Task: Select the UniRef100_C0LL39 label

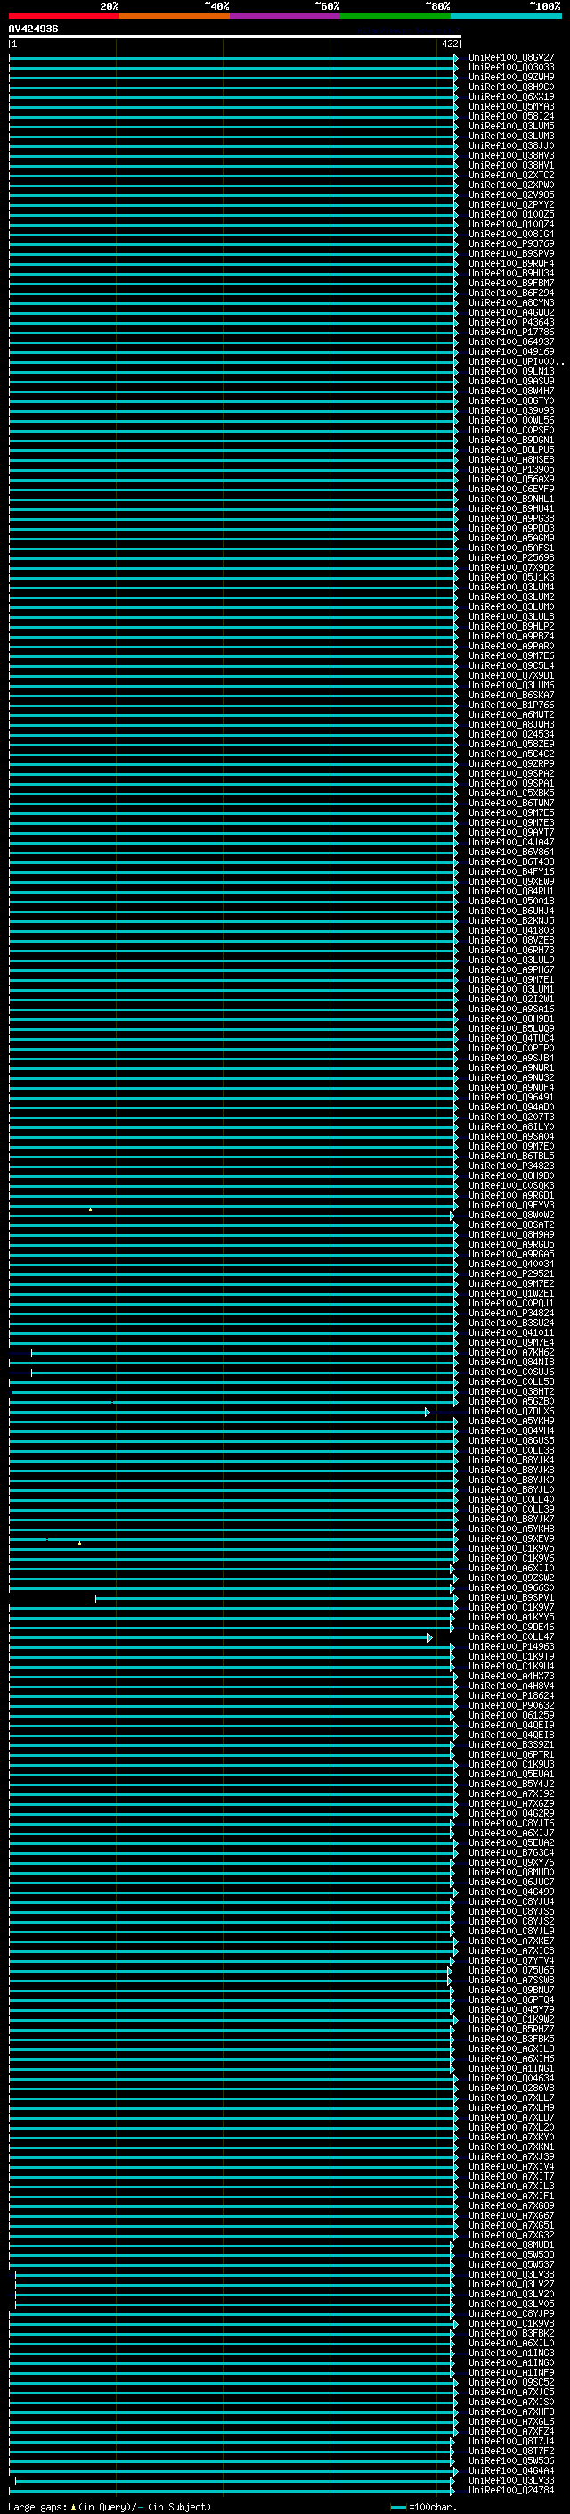Action: [510, 1510]
